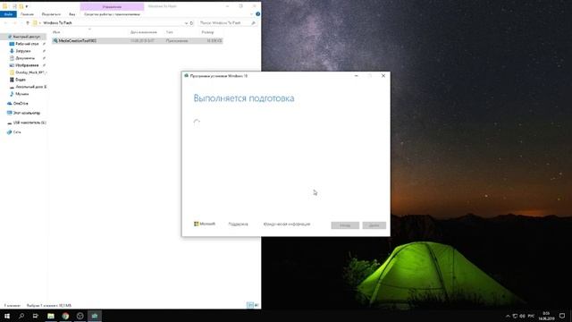Click the search magnifier in Explorer
Image resolution: width=572 pixels, height=322 pixels.
254,23
